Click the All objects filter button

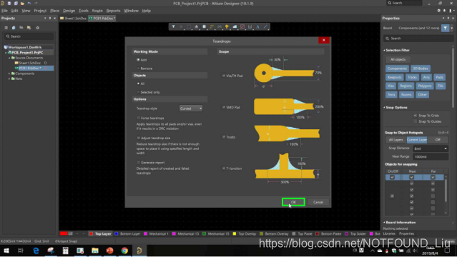coord(398,59)
